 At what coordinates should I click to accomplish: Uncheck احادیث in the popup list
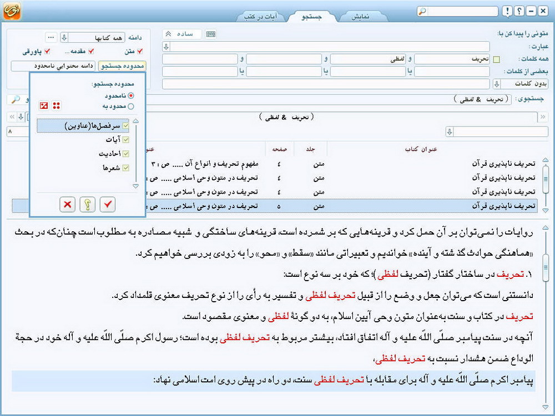[x=125, y=154]
